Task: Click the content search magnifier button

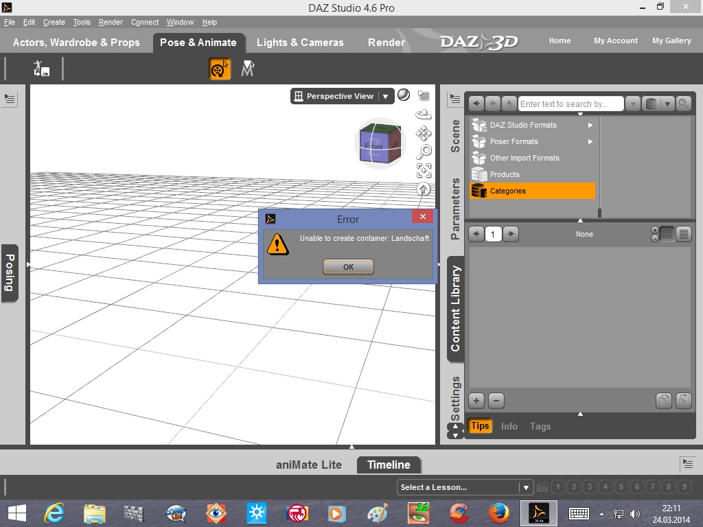Action: 683,104
